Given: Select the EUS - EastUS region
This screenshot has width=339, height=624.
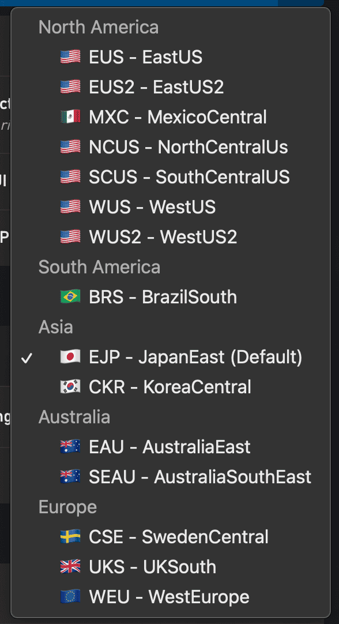Looking at the screenshot, I should pos(171,57).
